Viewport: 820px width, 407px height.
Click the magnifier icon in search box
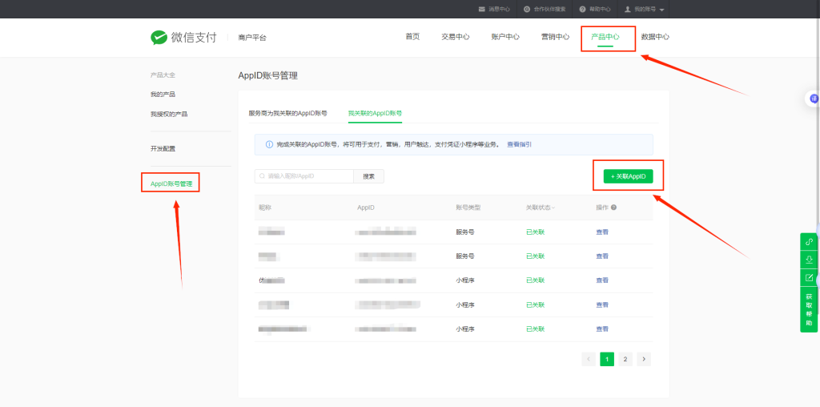click(x=263, y=176)
